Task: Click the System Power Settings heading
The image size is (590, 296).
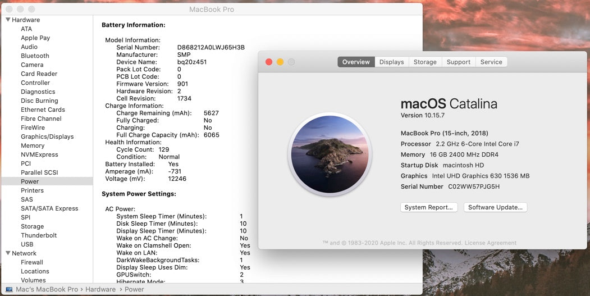Action: click(139, 194)
